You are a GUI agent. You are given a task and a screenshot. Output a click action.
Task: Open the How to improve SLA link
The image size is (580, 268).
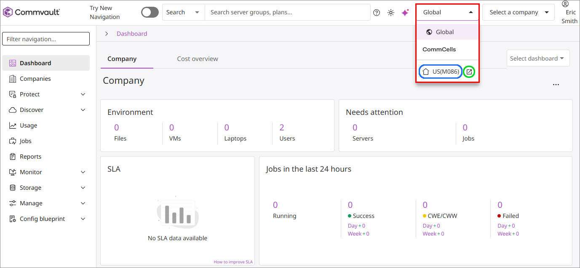tap(233, 262)
